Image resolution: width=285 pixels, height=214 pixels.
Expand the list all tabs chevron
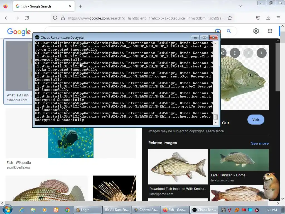pyautogui.click(x=240, y=6)
